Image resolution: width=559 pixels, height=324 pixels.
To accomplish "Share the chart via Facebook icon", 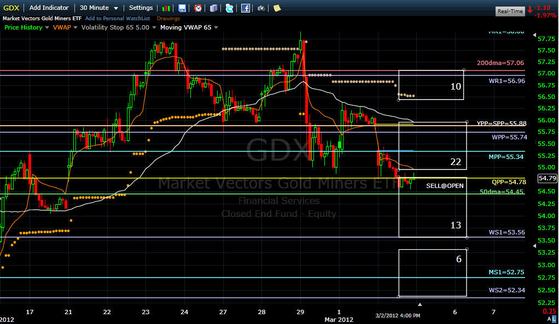I will 245,8.
